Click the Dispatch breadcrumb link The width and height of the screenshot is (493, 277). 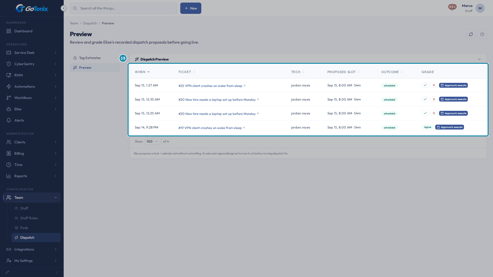[90, 23]
